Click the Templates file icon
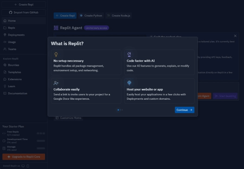 (5, 72)
